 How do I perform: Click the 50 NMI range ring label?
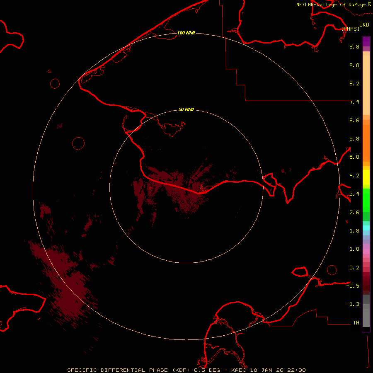point(186,109)
